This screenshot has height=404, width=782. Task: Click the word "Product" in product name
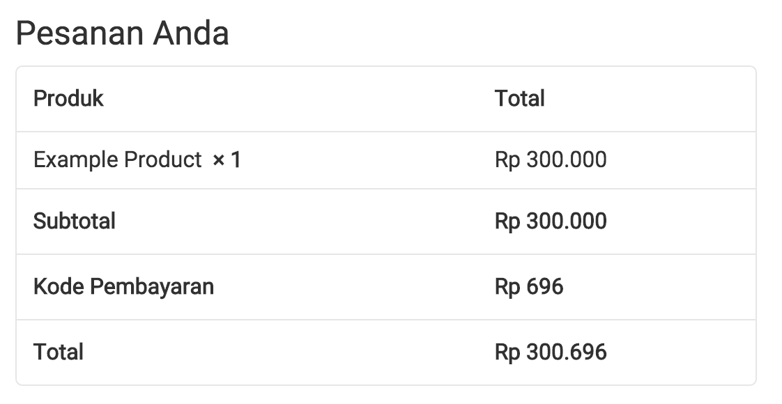[162, 160]
